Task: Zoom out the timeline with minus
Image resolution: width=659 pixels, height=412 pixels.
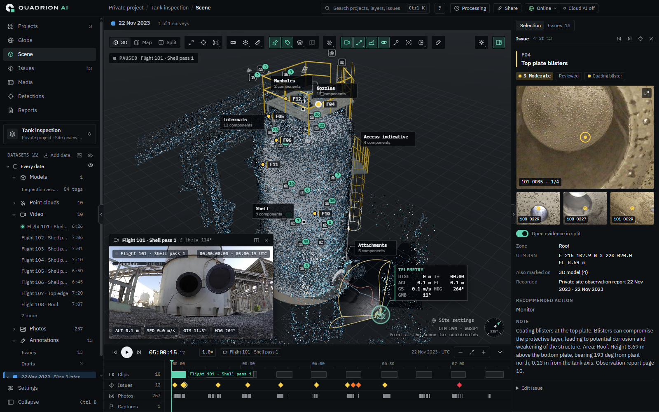Action: [460, 352]
